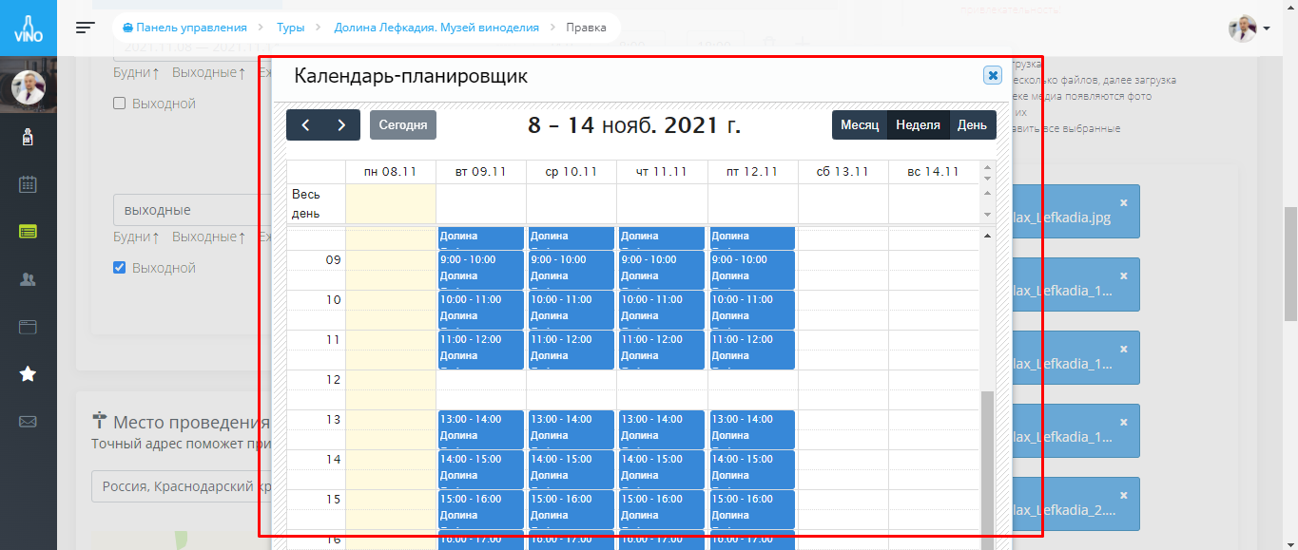Open the window-card sidebar section
Image resolution: width=1298 pixels, height=550 pixels.
[29, 327]
